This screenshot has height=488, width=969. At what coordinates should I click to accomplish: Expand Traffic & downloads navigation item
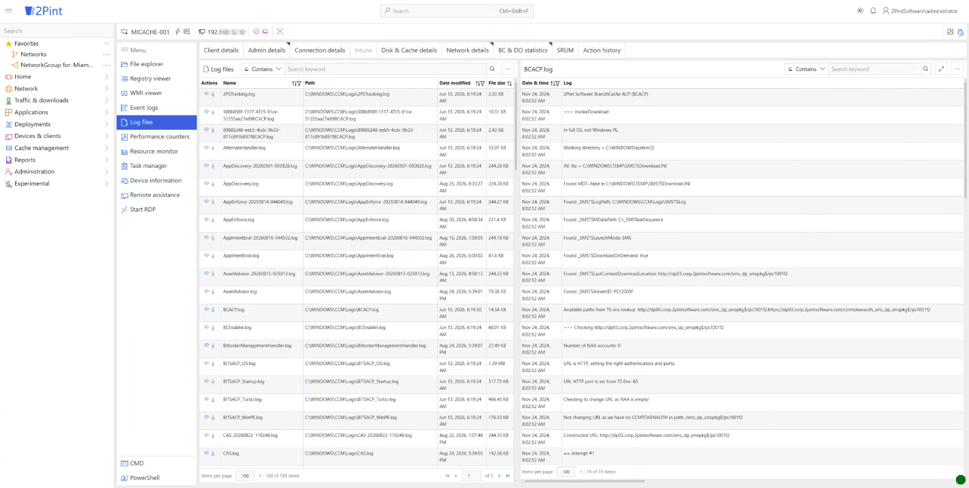tap(107, 100)
